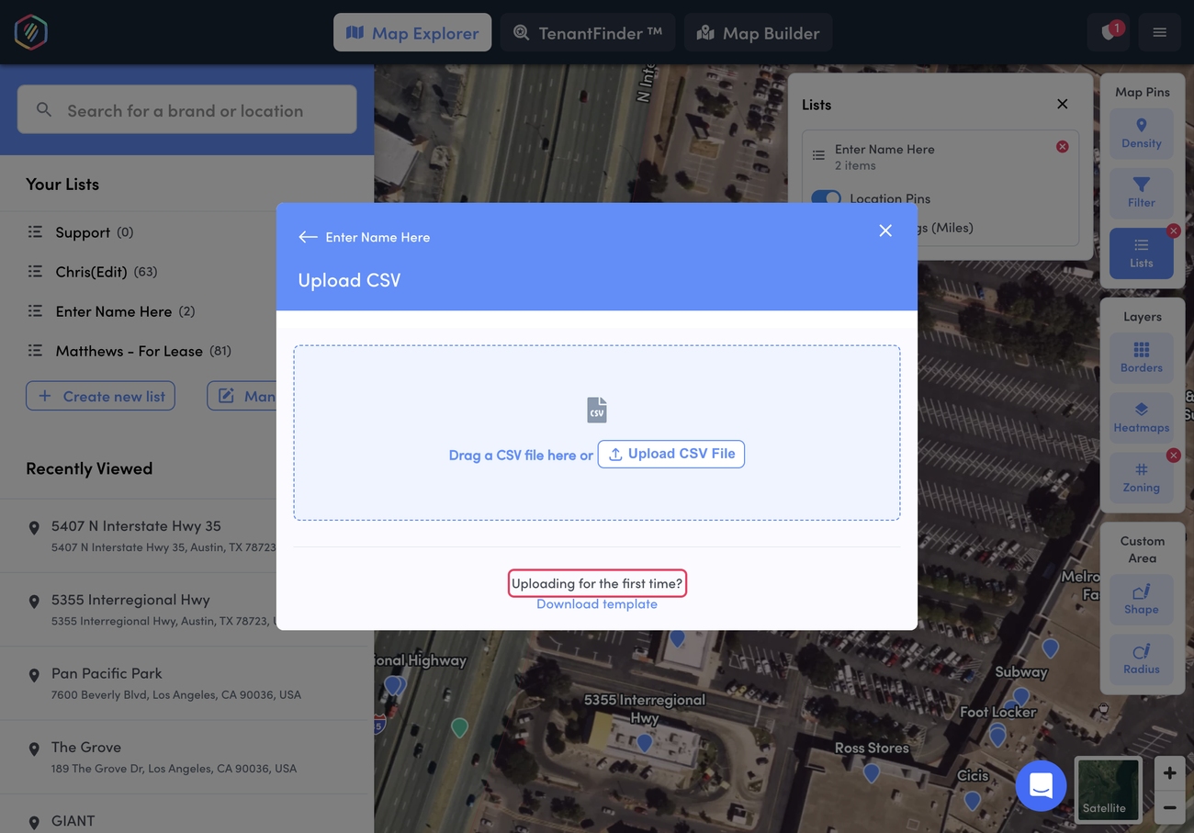Image resolution: width=1194 pixels, height=833 pixels.
Task: Click the brand or location search field
Action: pos(187,109)
